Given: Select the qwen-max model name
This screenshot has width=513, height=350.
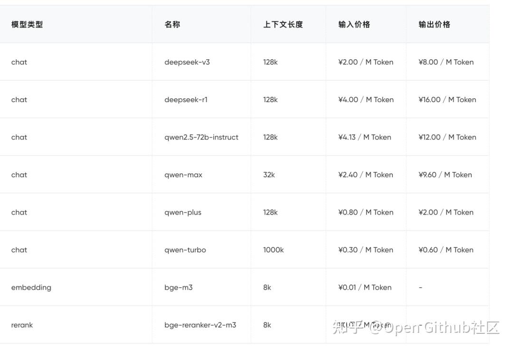Looking at the screenshot, I should coord(183,175).
